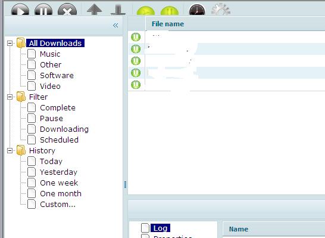Click the green Start all toolbar button
This screenshot has height=238, width=325.
coord(146,10)
